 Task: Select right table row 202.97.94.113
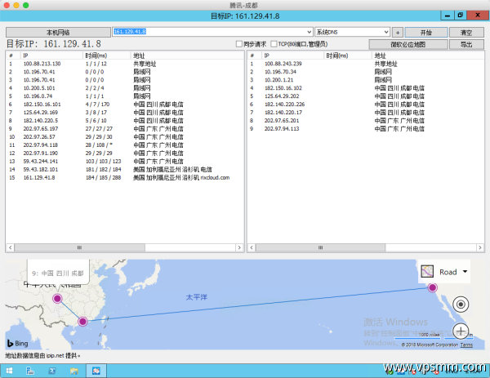coord(366,129)
